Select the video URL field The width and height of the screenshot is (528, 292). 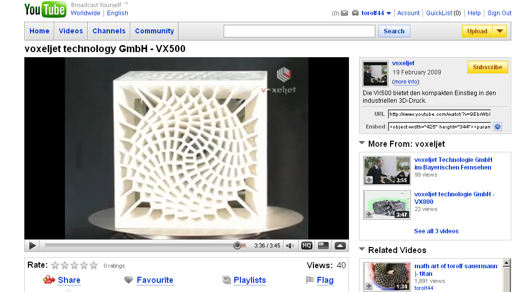(439, 114)
